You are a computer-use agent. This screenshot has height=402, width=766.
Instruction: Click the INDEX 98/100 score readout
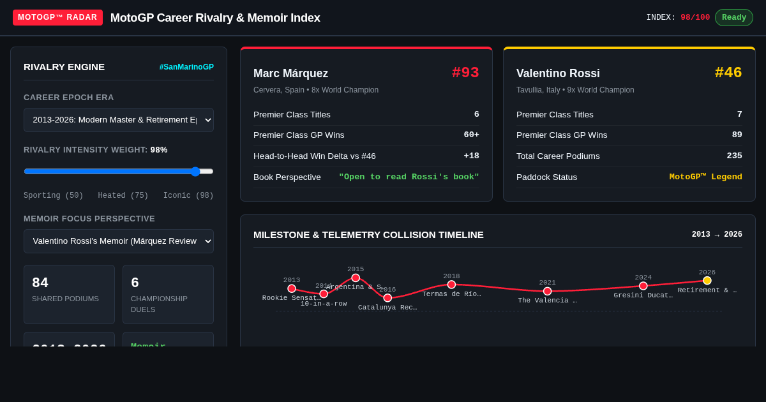tap(678, 17)
